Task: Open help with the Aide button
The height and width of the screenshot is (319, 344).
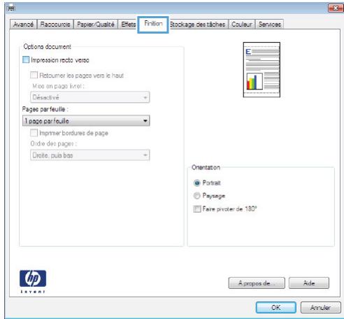Action: pos(309,283)
